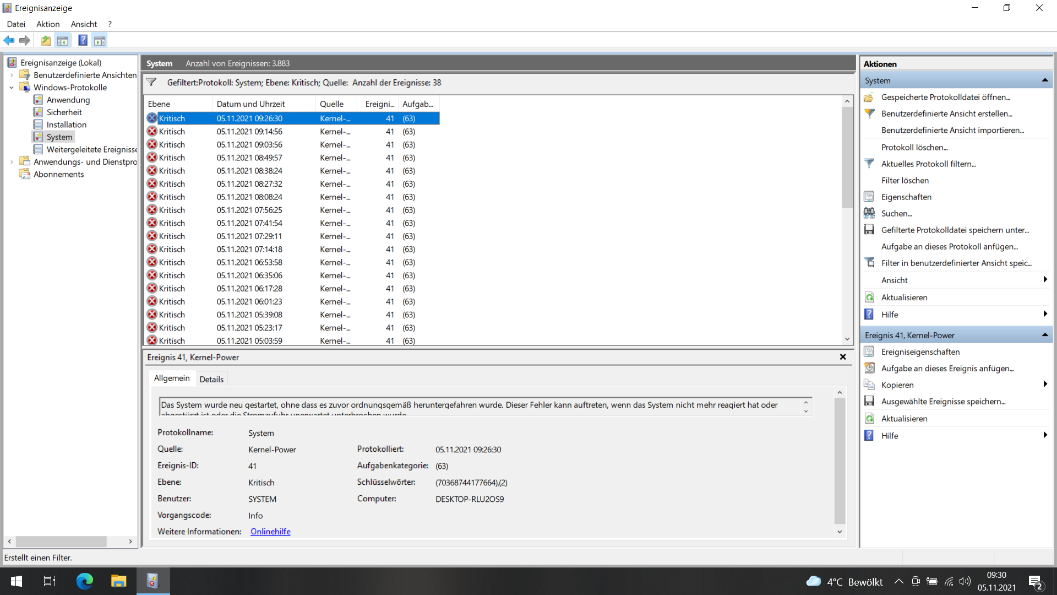Open Microsoft Edge from the taskbar

84,581
